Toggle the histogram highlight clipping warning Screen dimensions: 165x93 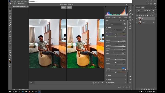click(128, 7)
